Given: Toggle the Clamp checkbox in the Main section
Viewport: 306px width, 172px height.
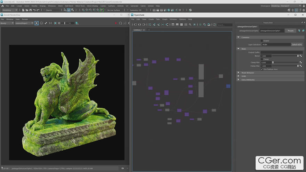Looking at the screenshot, I should (262, 59).
